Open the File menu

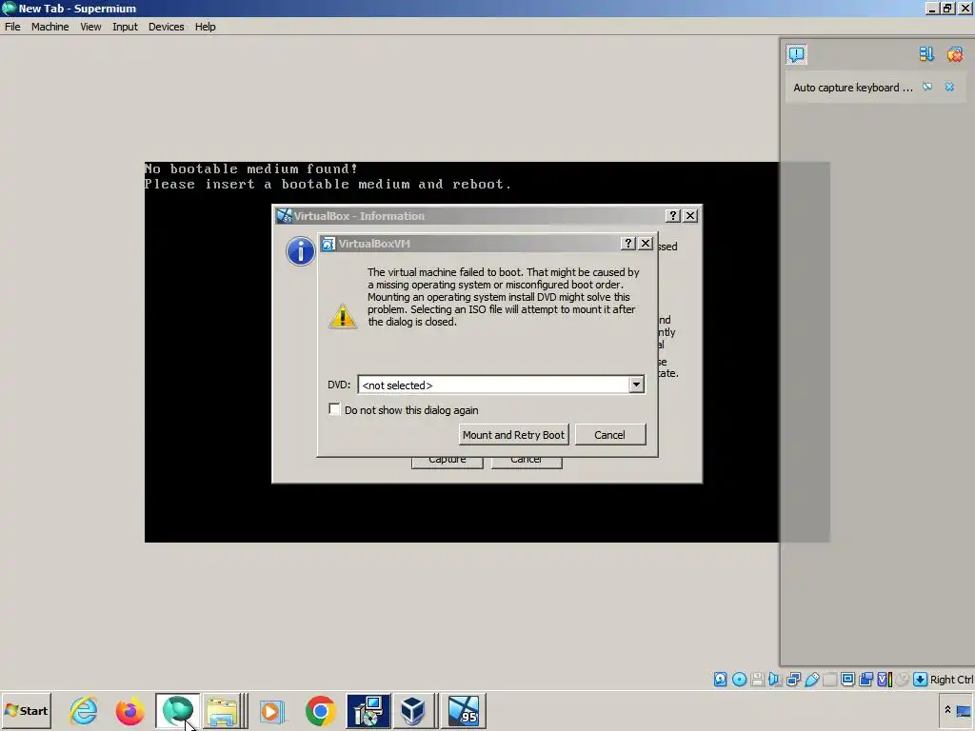pos(12,27)
